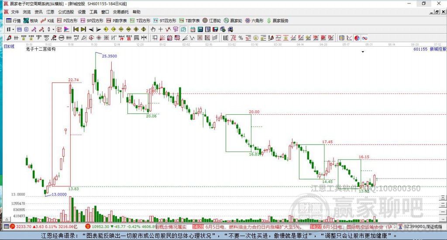Image resolution: width=447 pixels, height=240 pixels.
Task: Switch to the K线 chart view
Action: click(47, 21)
